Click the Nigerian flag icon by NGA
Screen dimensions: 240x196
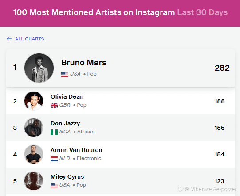(54, 132)
